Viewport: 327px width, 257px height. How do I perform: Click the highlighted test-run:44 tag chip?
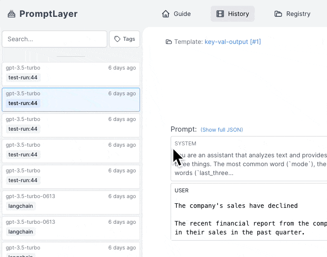pos(23,103)
